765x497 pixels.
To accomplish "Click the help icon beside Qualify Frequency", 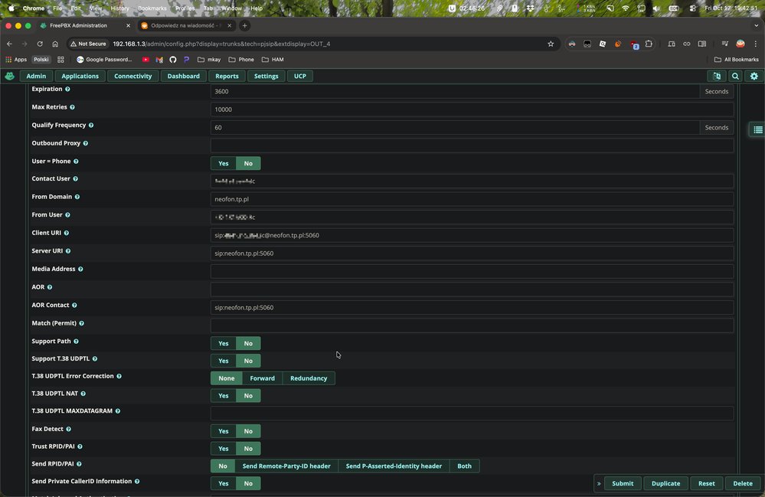I will (x=91, y=125).
